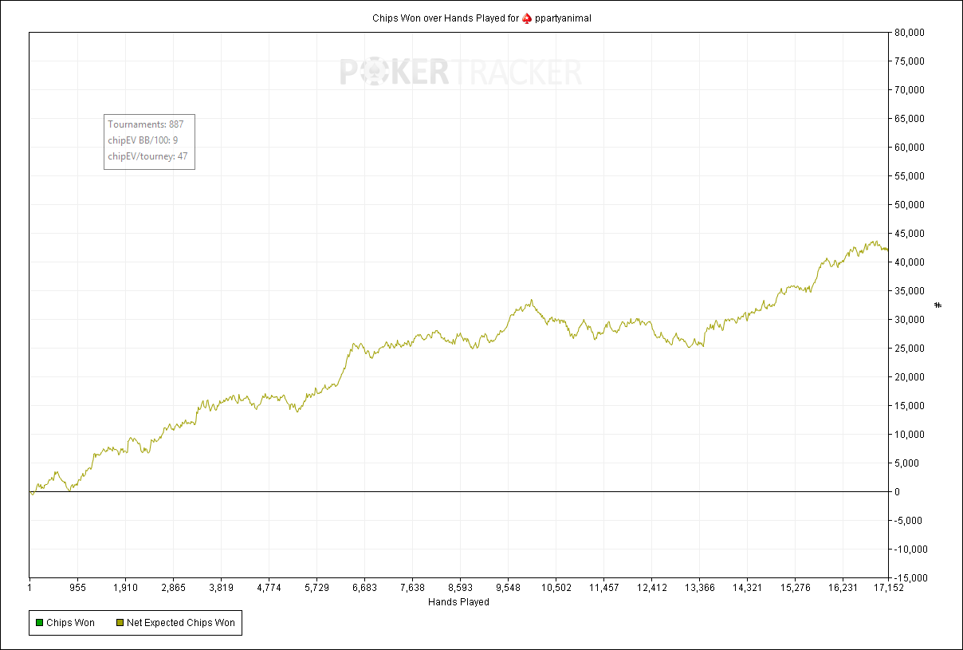Click x-axis tick label 9,548
963x650 pixels.
(x=508, y=588)
